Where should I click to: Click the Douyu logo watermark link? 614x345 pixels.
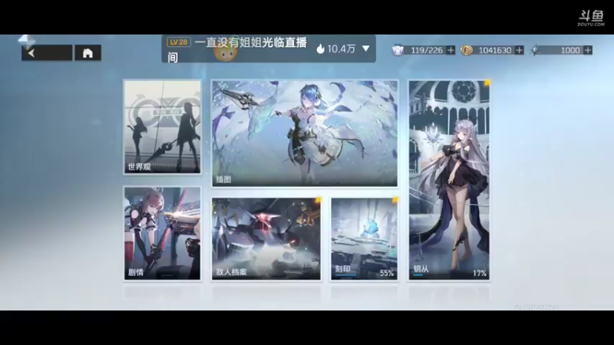pyautogui.click(x=591, y=18)
